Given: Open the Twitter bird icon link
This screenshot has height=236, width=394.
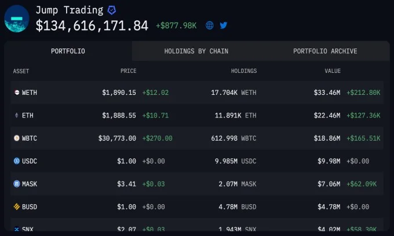Looking at the screenshot, I should (x=223, y=25).
